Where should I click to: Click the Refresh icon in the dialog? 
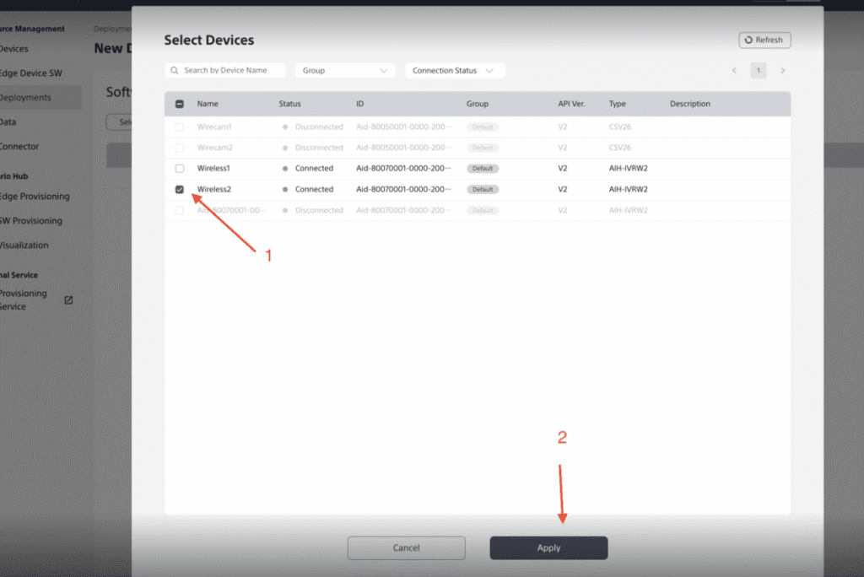(x=748, y=40)
